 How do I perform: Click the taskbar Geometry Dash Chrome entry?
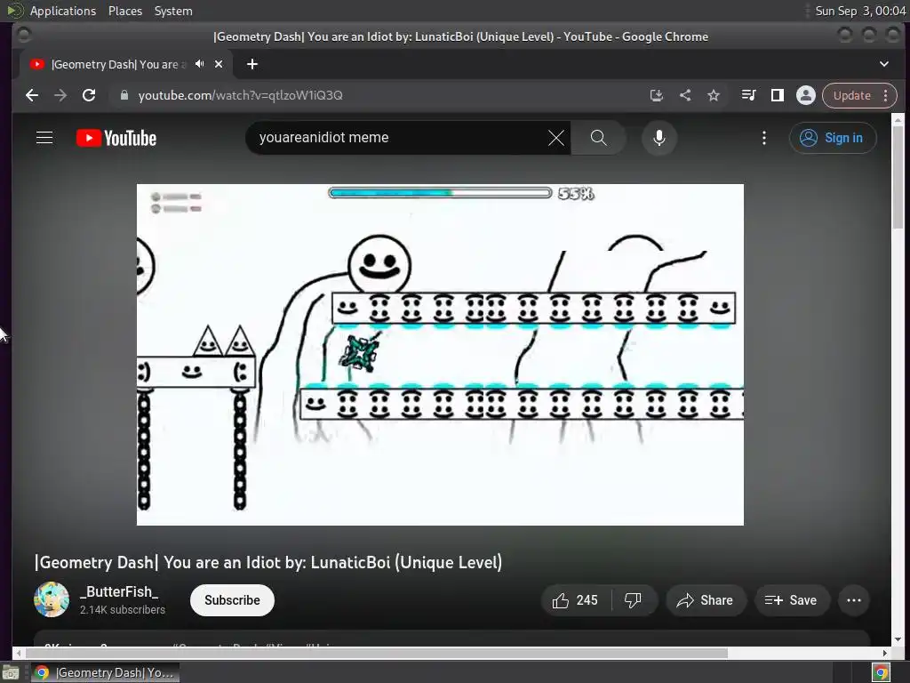(x=105, y=672)
